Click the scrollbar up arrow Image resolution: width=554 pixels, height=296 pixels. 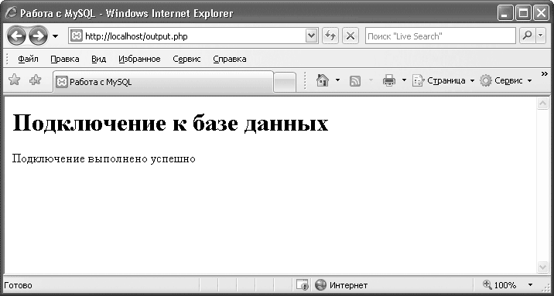click(x=542, y=103)
